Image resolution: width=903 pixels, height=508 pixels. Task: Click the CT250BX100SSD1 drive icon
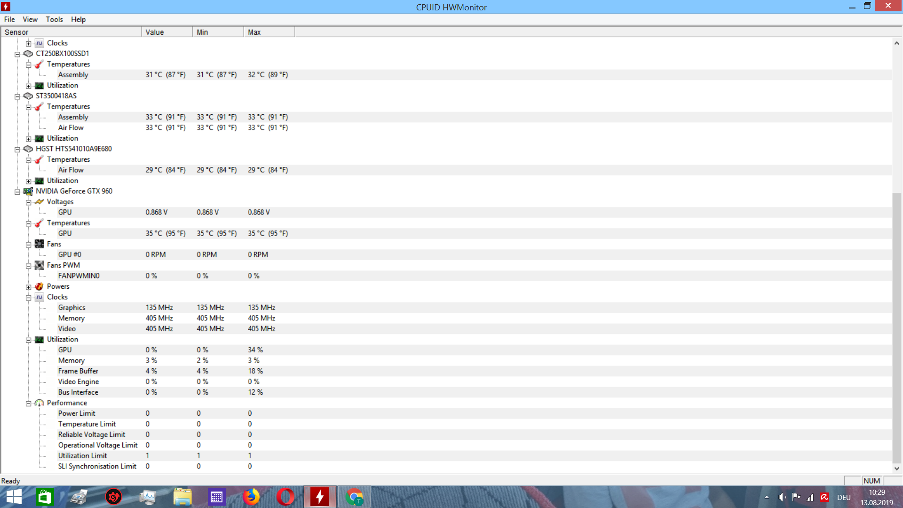(28, 54)
